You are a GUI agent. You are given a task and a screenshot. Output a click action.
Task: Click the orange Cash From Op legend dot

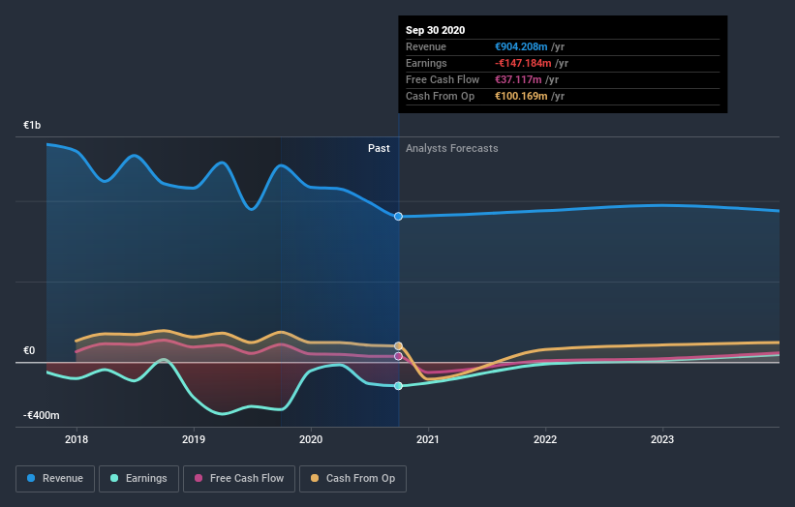(x=315, y=478)
